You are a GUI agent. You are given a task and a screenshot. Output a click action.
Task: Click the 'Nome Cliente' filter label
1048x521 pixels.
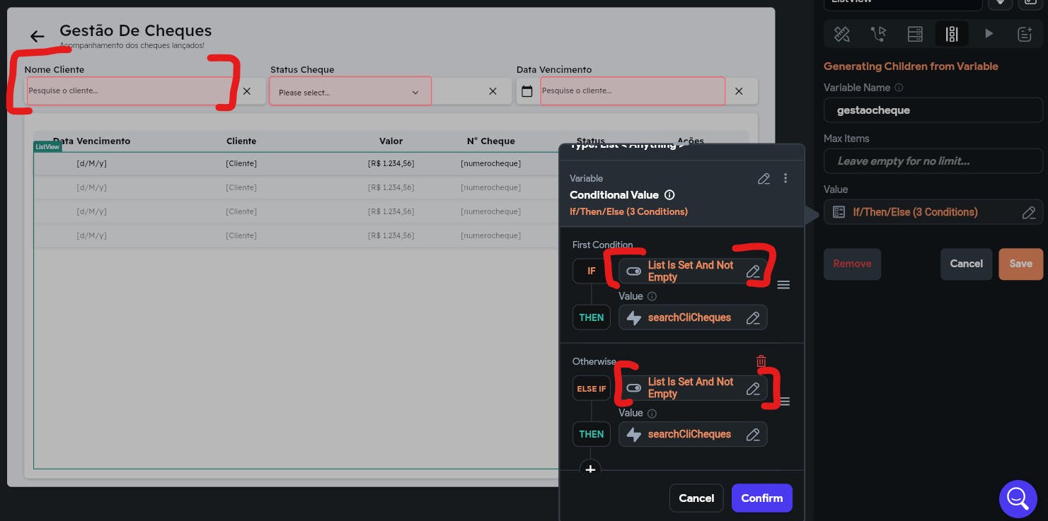(x=54, y=70)
